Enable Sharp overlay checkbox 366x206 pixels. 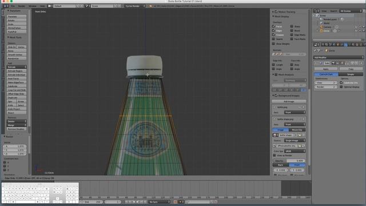point(292,26)
